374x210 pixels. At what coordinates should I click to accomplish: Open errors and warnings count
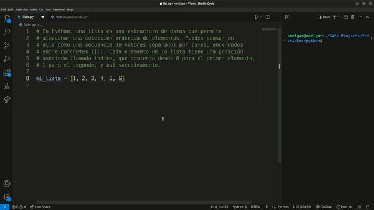[x=19, y=207]
